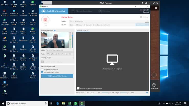Open Software Center desktop icon
The width and height of the screenshot is (189, 106).
coord(14,4)
